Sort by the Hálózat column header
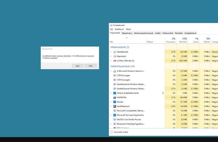This screenshot has height=142, width=218. (205, 40)
